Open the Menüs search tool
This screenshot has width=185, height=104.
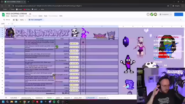pos(7,20)
